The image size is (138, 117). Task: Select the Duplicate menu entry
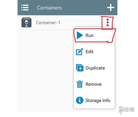coord(94,68)
